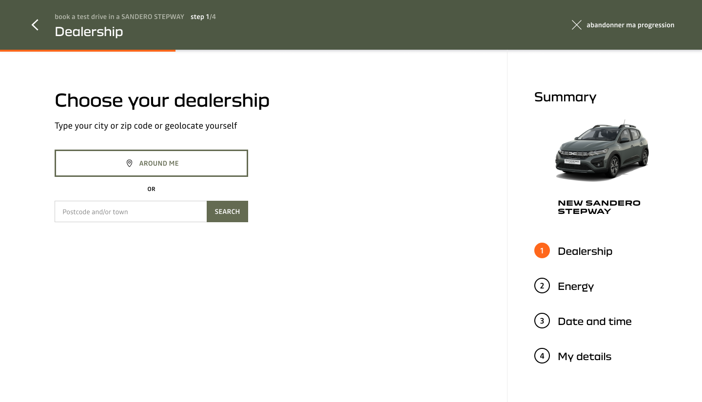Viewport: 702px width, 402px height.
Task: Click the SEARCH button
Action: (x=227, y=211)
